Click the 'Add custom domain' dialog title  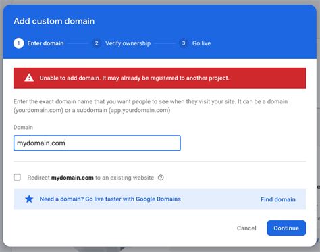(x=54, y=21)
